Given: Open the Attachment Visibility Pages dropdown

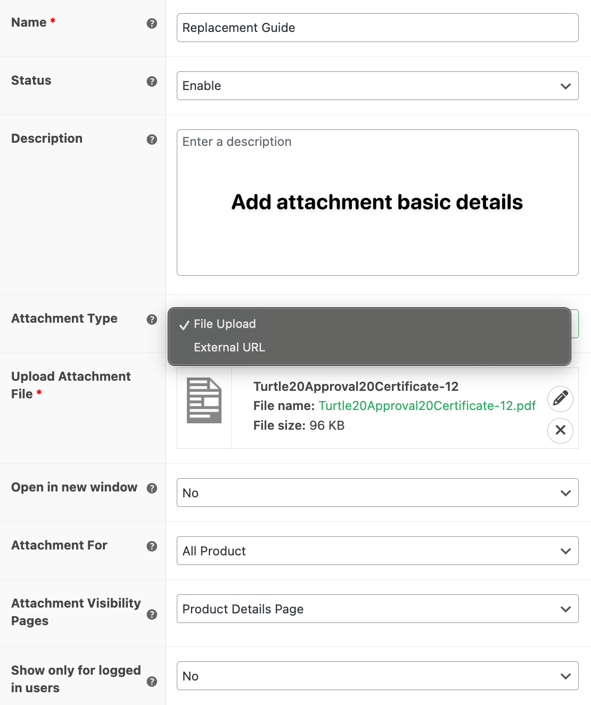Looking at the screenshot, I should click(377, 609).
